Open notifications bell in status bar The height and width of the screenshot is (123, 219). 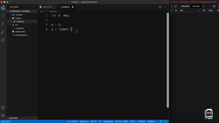click(166, 122)
